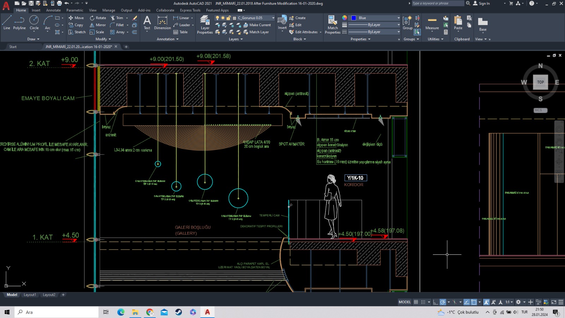Select the Polyline drawing tool

19,23
